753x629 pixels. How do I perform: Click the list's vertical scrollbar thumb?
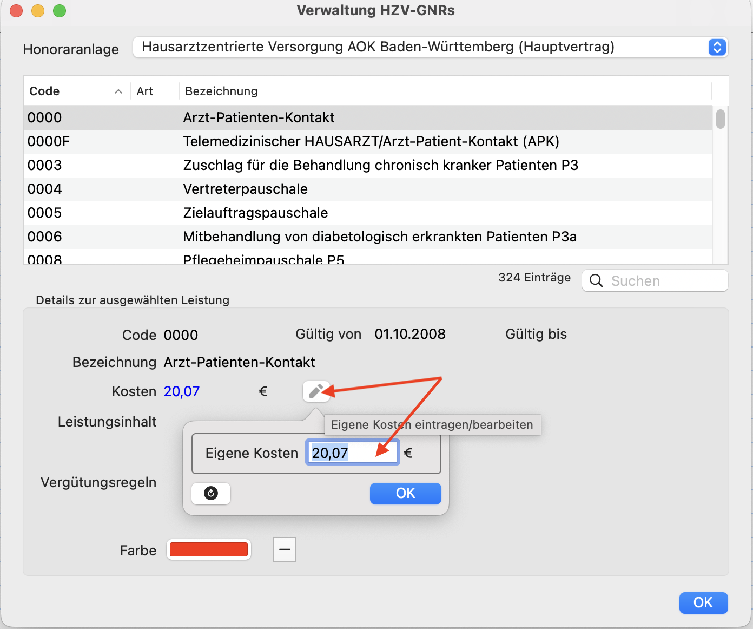(x=721, y=119)
